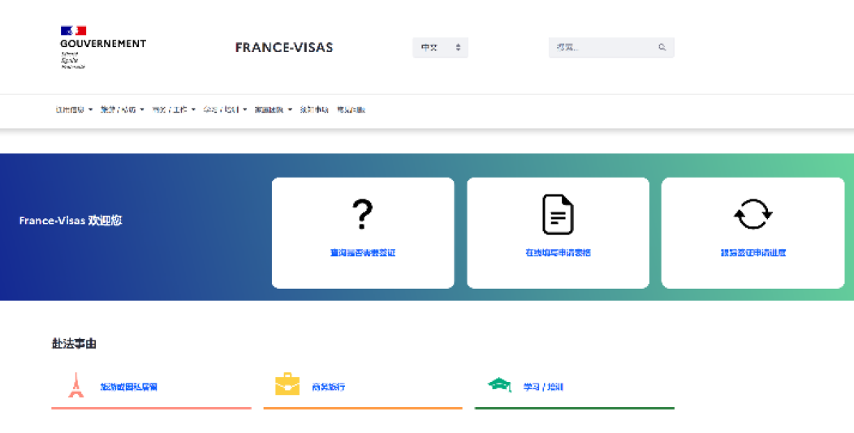Click the question mark icon card
The width and height of the screenshot is (854, 433).
tap(363, 214)
